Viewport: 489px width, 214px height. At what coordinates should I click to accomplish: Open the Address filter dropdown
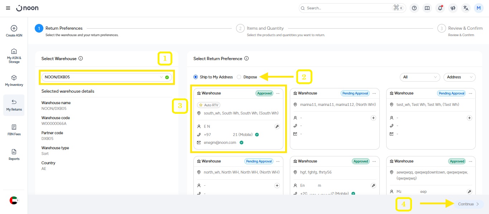[x=459, y=77]
